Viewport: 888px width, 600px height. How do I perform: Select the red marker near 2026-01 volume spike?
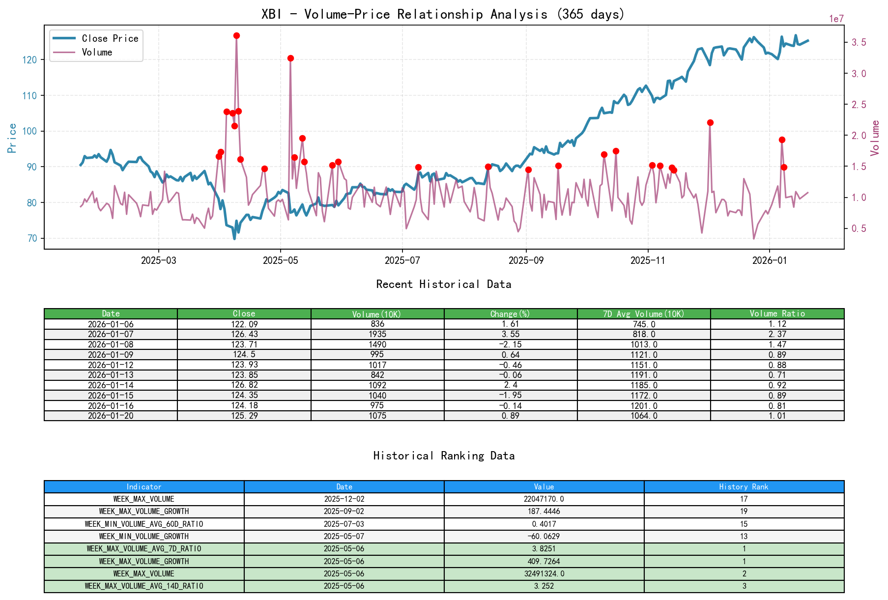pyautogui.click(x=782, y=140)
